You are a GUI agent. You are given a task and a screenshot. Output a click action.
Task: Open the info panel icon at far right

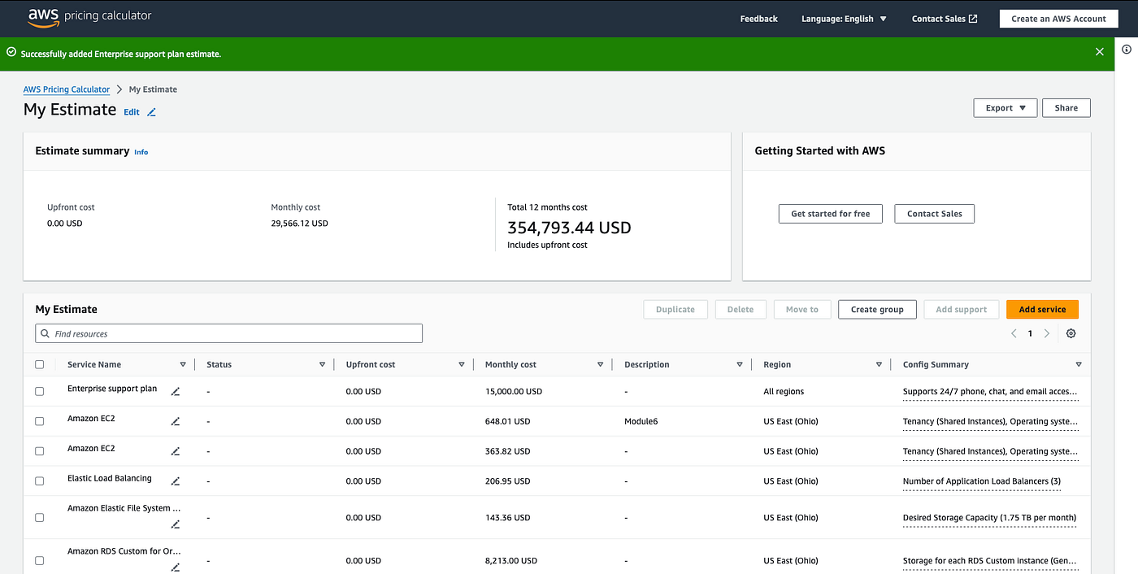pos(1127,50)
